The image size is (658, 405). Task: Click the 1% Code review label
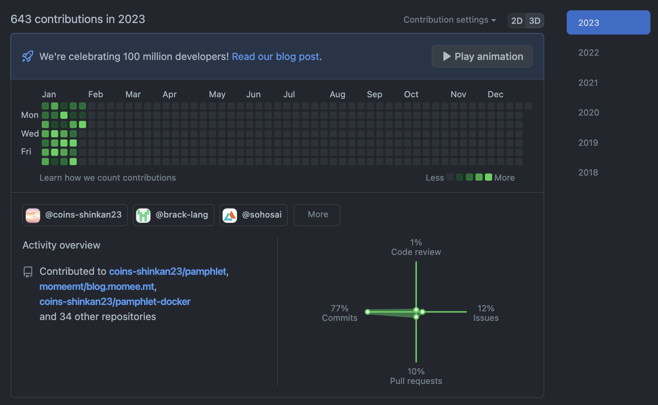click(x=416, y=247)
